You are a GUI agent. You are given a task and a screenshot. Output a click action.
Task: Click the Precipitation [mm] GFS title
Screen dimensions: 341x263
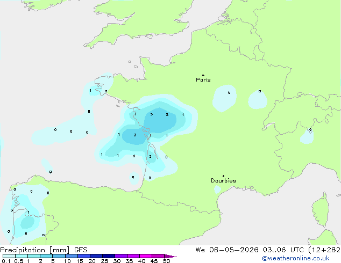[44, 250]
